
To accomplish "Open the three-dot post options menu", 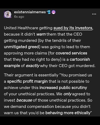I will 94,14.
